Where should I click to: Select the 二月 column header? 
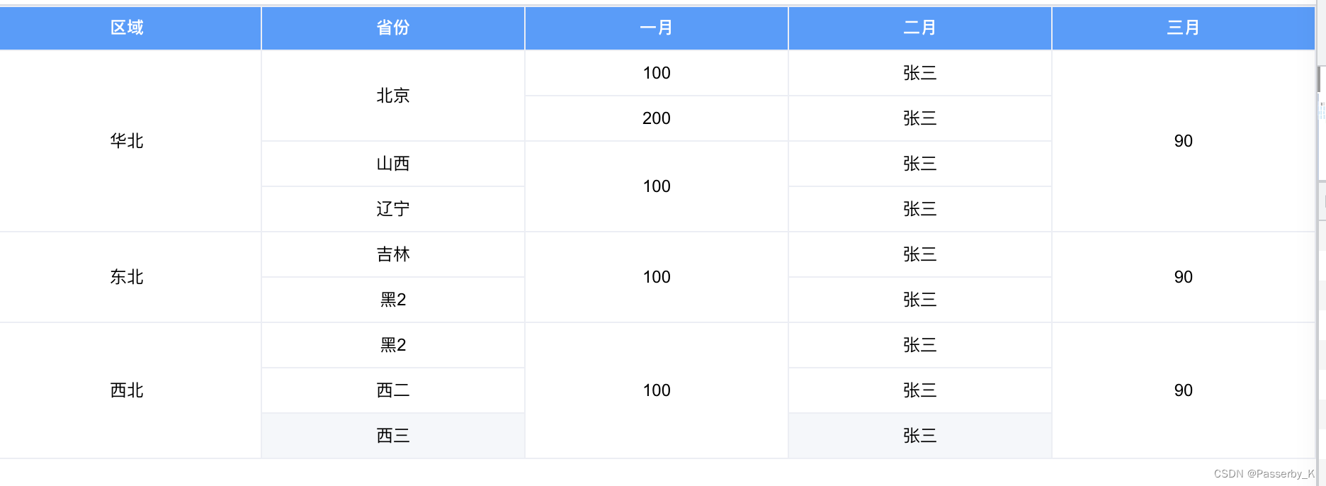point(919,28)
